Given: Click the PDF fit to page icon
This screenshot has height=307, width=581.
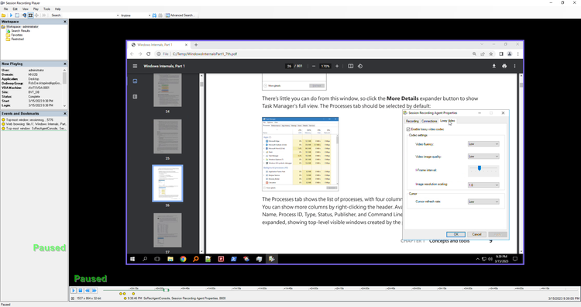Looking at the screenshot, I should [350, 66].
